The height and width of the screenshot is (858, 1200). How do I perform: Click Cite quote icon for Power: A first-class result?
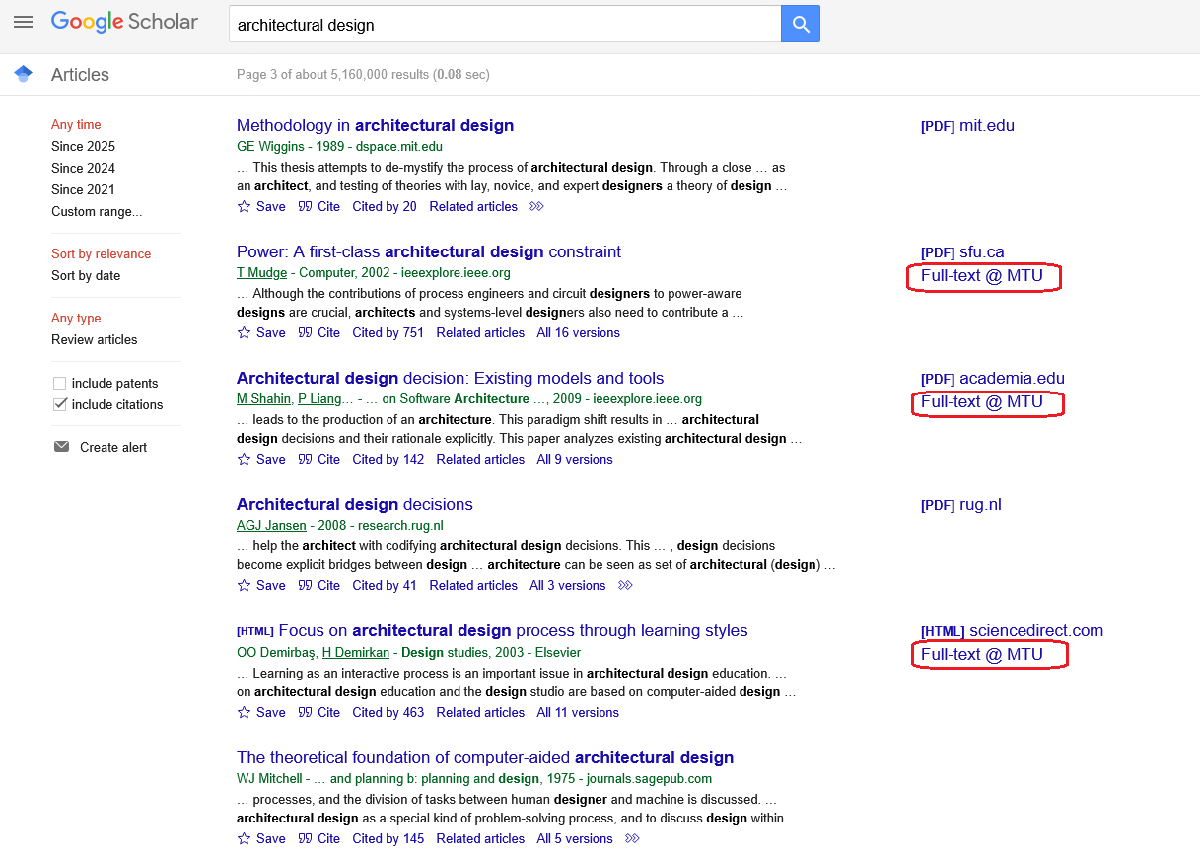click(306, 332)
